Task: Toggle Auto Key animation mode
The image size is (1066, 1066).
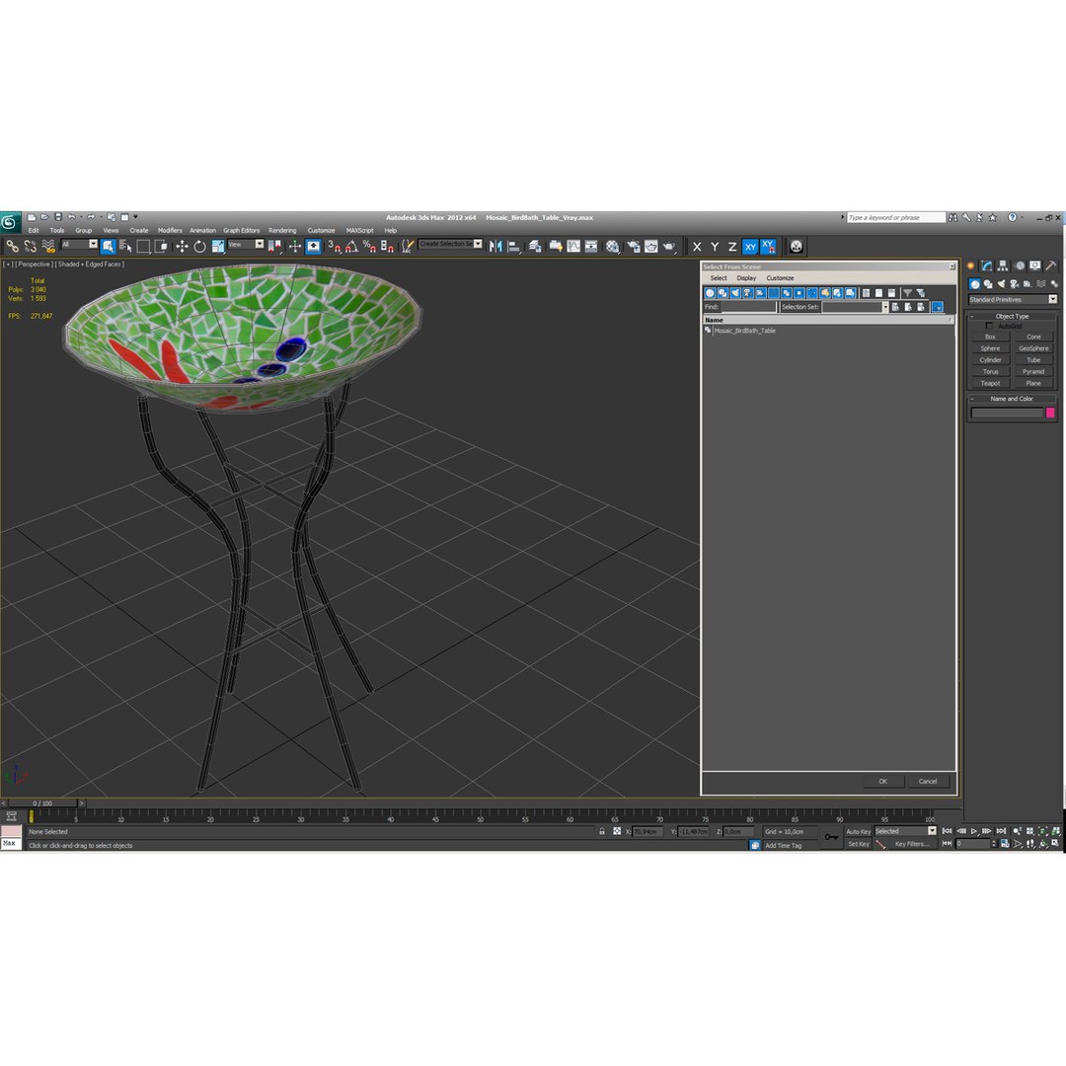Action: (x=858, y=831)
